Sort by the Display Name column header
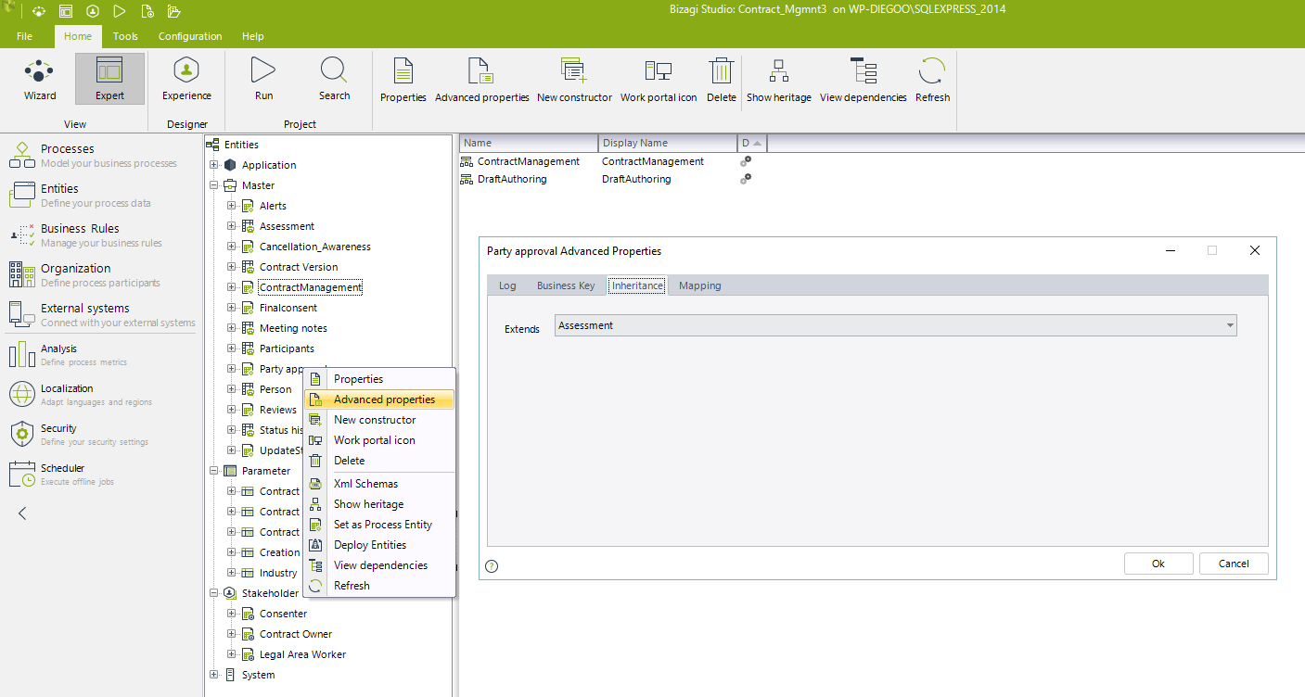The image size is (1305, 697). pos(668,143)
